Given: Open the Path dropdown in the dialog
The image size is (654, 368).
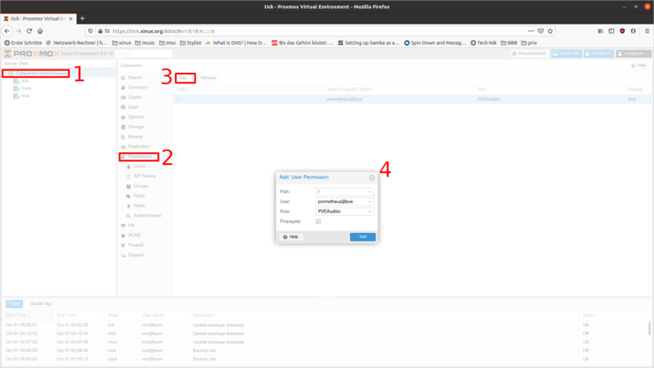Looking at the screenshot, I should tap(343, 191).
